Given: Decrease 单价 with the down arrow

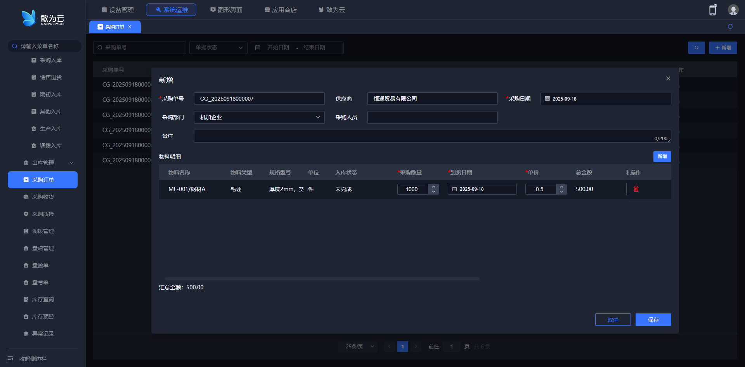Looking at the screenshot, I should click(561, 191).
